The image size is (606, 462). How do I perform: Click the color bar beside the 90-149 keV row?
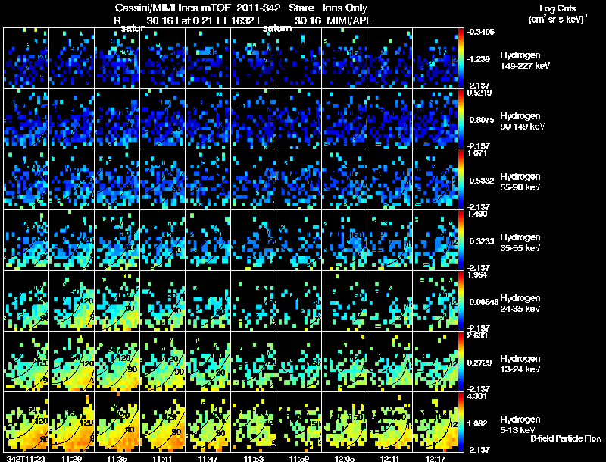pos(461,119)
